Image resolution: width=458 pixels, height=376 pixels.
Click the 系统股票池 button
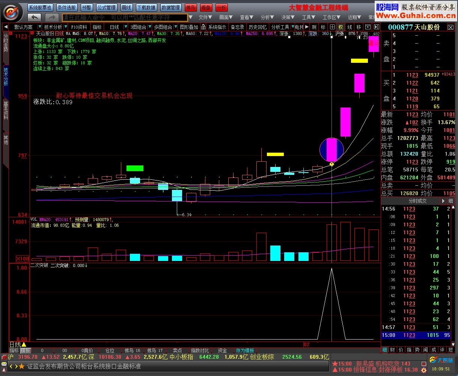pyautogui.click(x=40, y=8)
